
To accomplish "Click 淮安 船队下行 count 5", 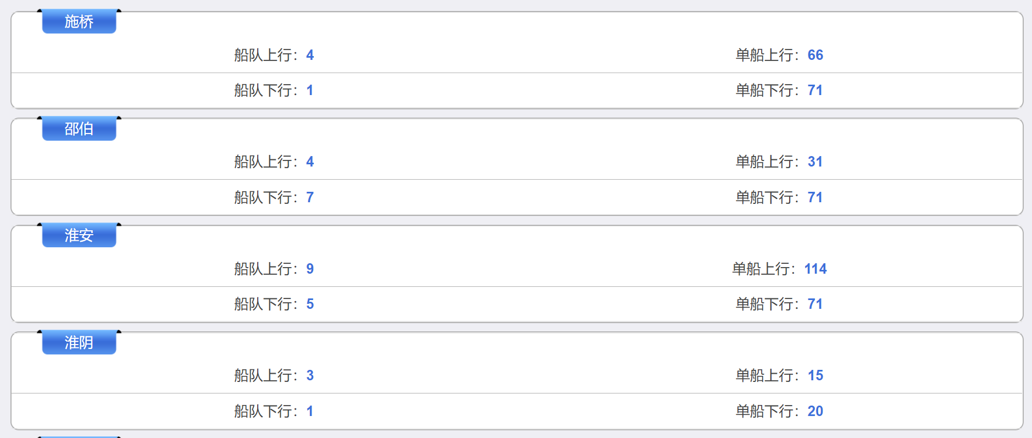I will [x=310, y=304].
